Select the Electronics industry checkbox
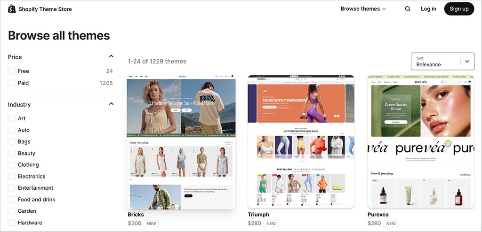Viewport: 482px width, 232px height. (11, 177)
